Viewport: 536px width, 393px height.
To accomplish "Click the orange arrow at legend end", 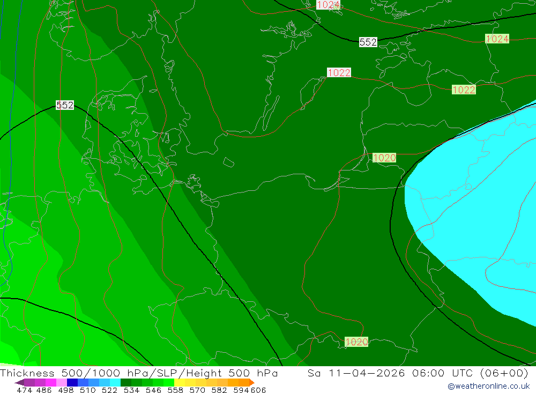I will click(252, 382).
